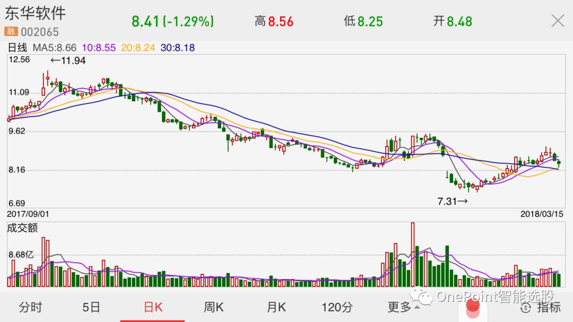Viewport: 573px width, 322px height.
Task: Click the blue 30:8.18 moving average label
Action: tap(178, 48)
